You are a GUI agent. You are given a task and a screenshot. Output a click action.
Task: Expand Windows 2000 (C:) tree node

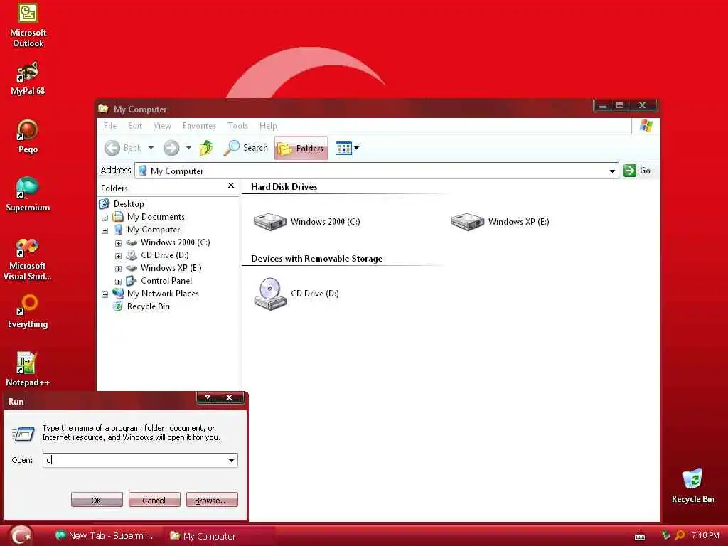coord(119,243)
